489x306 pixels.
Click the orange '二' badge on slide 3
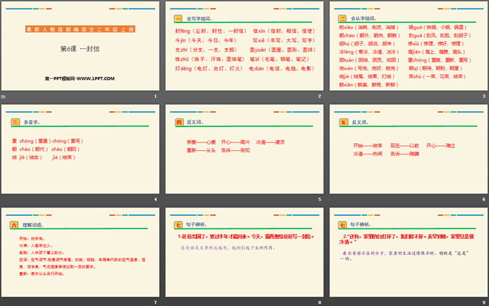(x=342, y=17)
